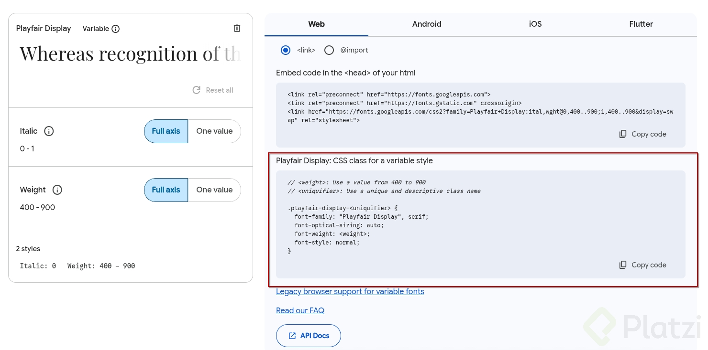The image size is (708, 350).
Task: Switch to the iOS tab
Action: 535,24
